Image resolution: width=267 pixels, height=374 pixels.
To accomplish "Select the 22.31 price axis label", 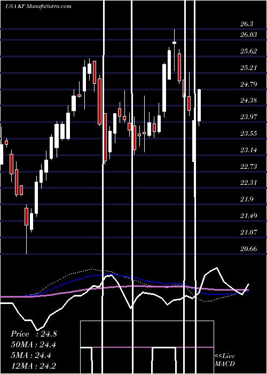I will [249, 183].
